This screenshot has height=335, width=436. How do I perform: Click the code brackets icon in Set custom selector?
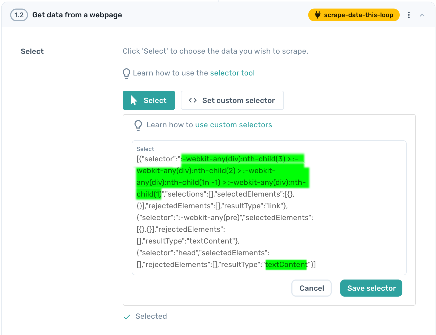tap(193, 100)
